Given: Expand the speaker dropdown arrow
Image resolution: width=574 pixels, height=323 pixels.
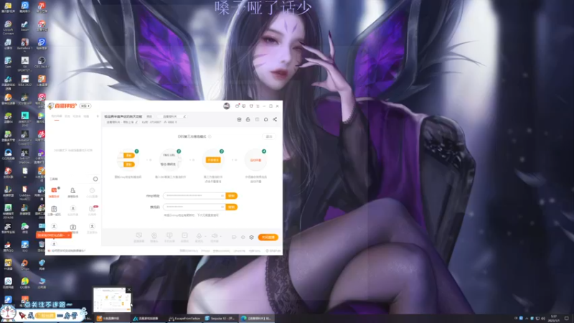Looking at the screenshot, I should (x=221, y=236).
